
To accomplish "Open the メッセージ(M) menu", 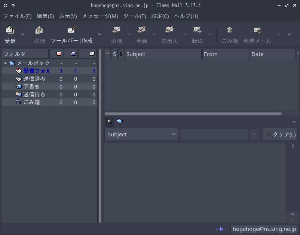I will [x=100, y=16].
